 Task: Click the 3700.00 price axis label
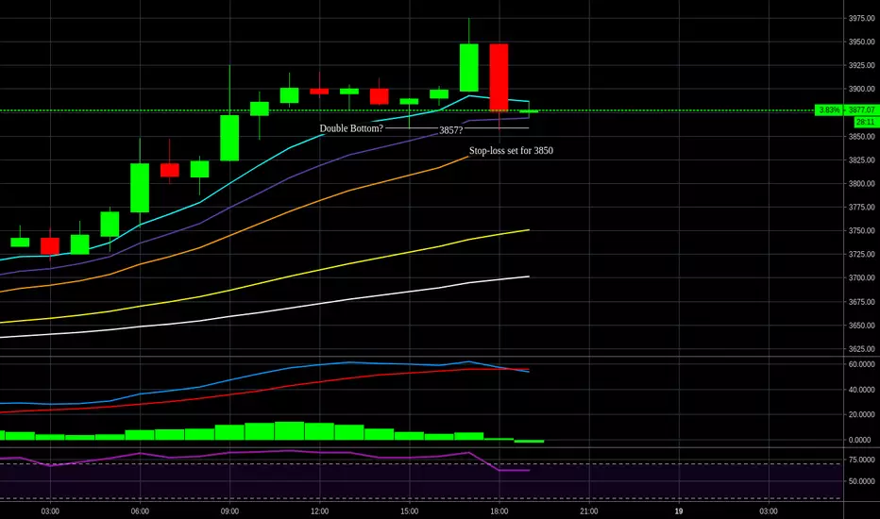861,277
